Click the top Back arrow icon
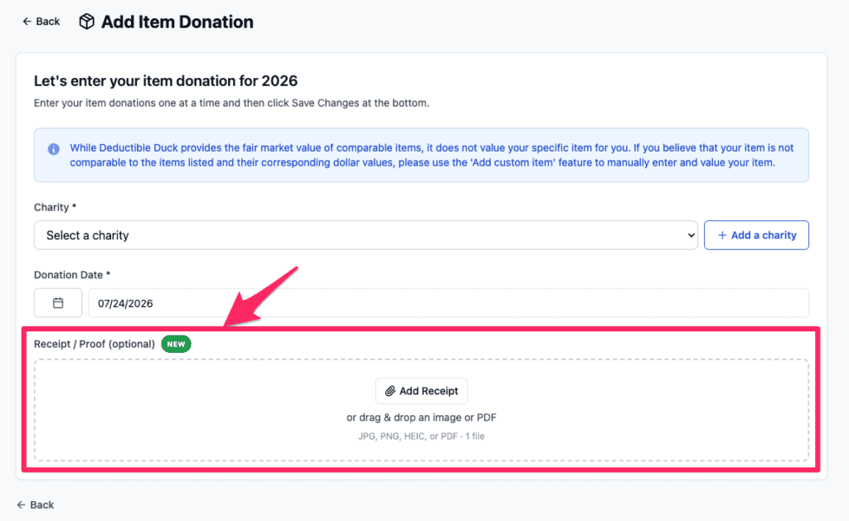849x521 pixels. coord(27,21)
